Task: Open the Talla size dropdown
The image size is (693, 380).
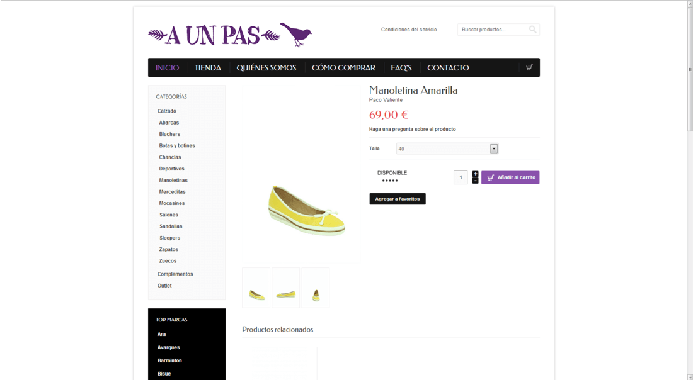Action: (447, 148)
